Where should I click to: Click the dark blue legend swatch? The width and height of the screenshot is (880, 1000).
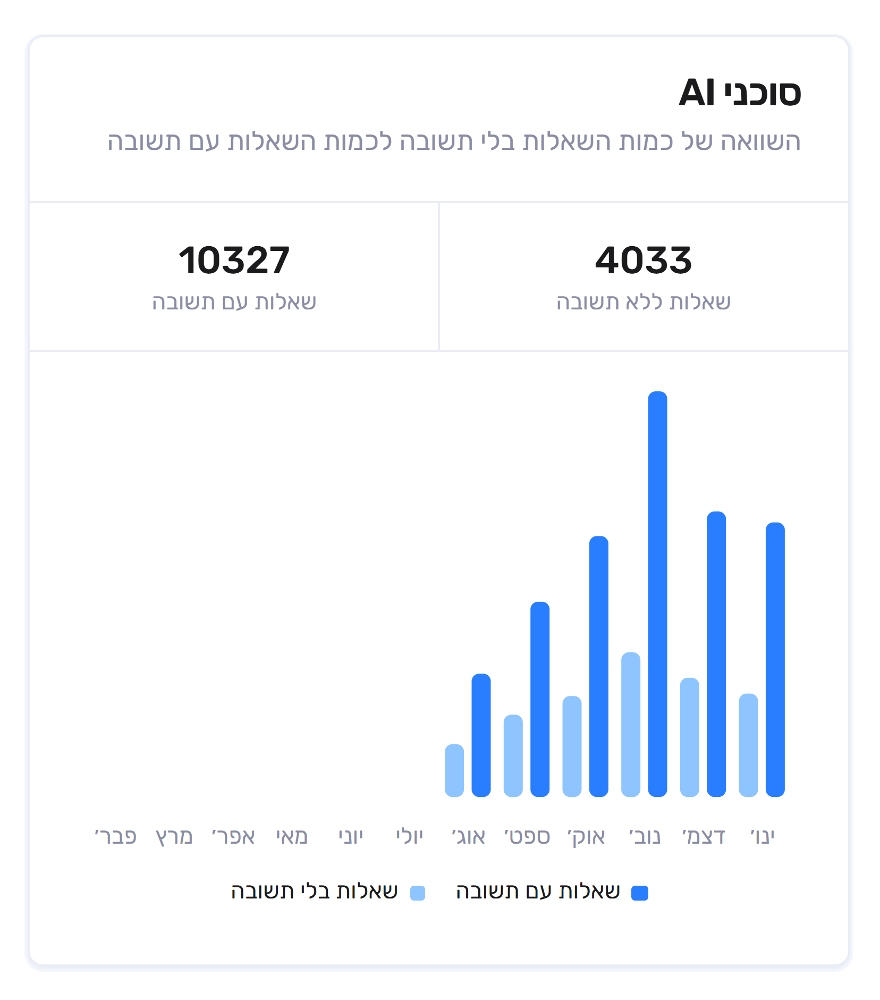[639, 893]
